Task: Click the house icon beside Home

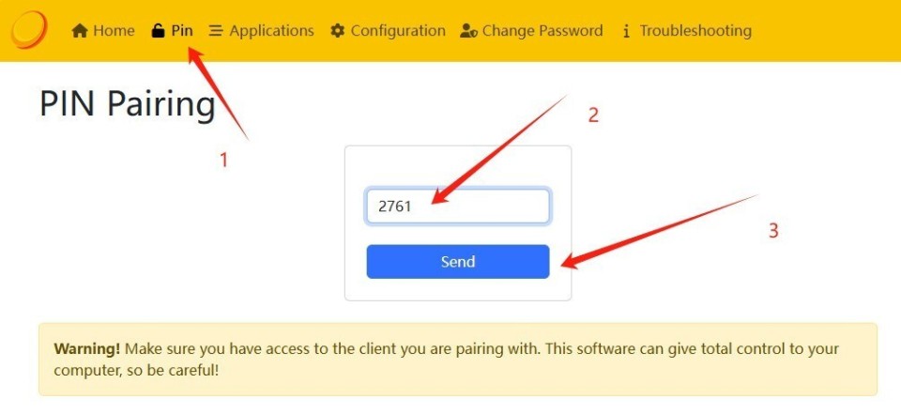Action: click(80, 31)
